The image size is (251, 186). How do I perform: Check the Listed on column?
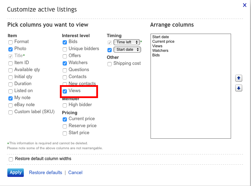point(11,91)
